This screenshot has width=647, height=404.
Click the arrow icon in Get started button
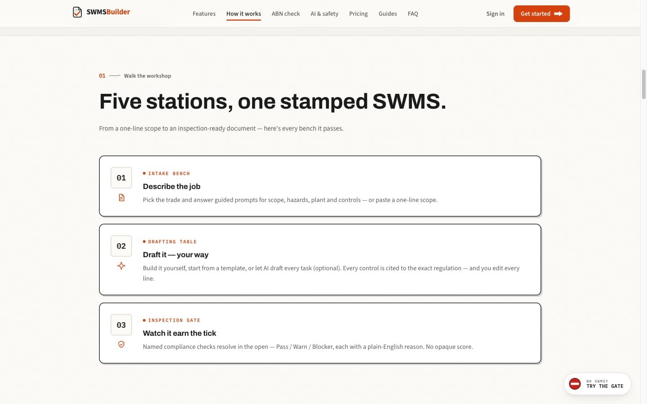click(x=558, y=14)
